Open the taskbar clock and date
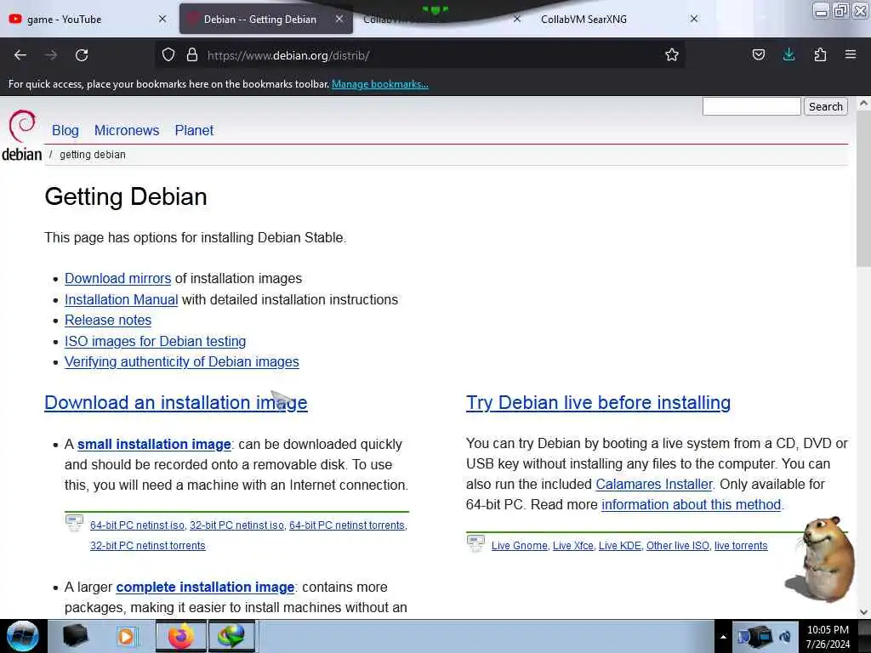The image size is (871, 653). 828,637
